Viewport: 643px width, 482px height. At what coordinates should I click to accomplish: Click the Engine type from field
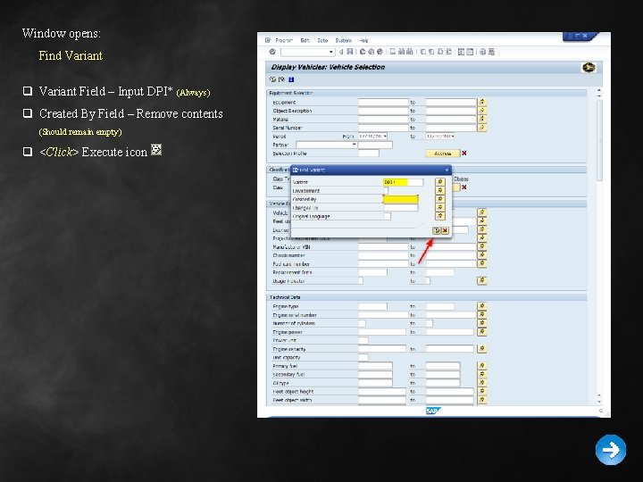click(372, 306)
